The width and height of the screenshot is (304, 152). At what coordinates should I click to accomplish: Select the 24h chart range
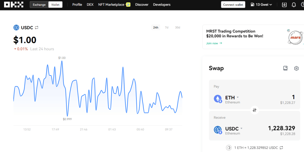click(155, 27)
